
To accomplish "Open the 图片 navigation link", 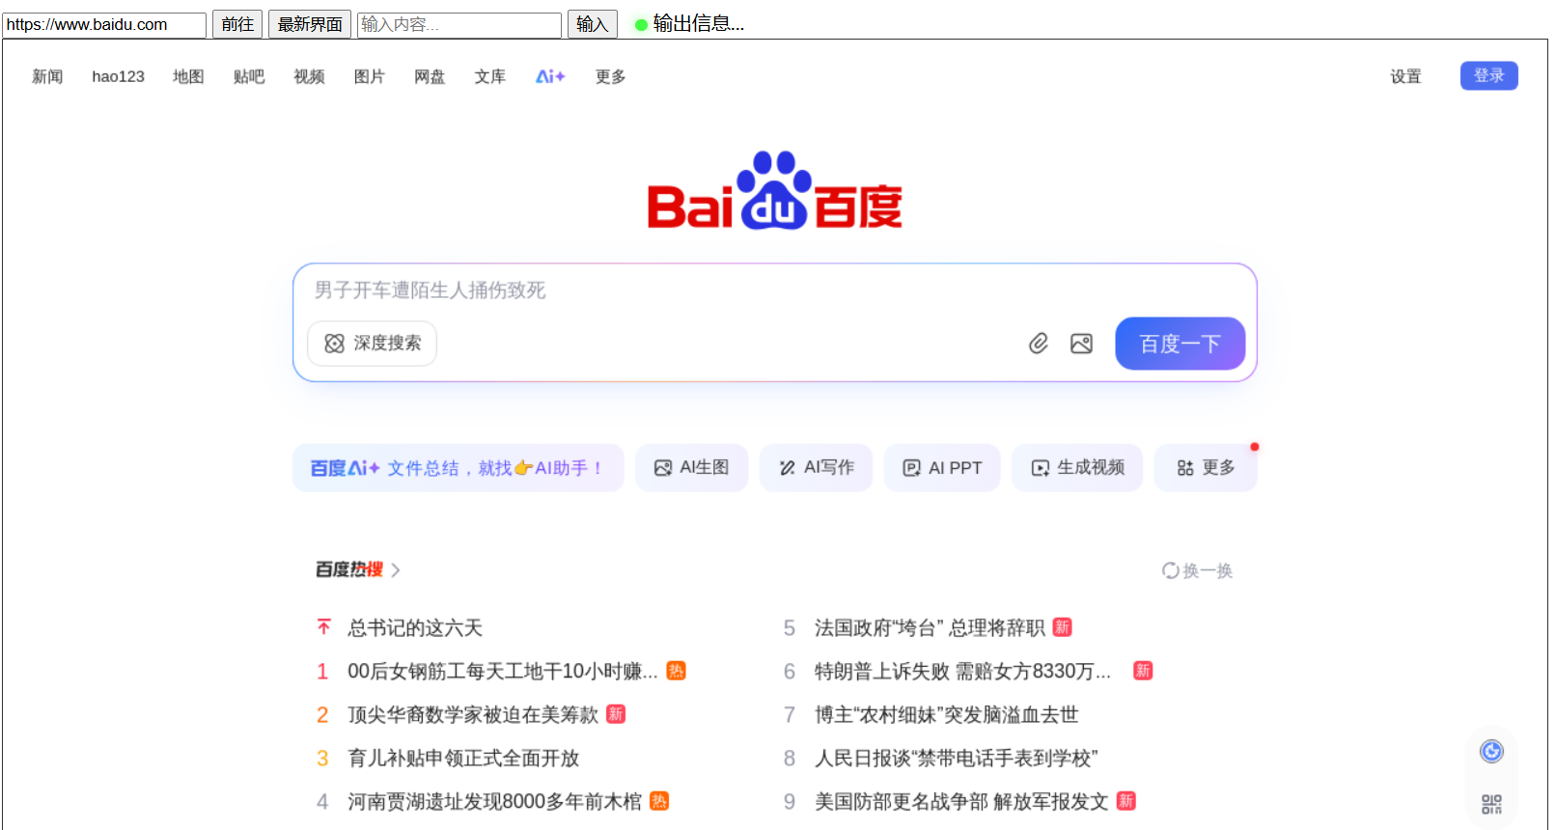I will pyautogui.click(x=369, y=76).
